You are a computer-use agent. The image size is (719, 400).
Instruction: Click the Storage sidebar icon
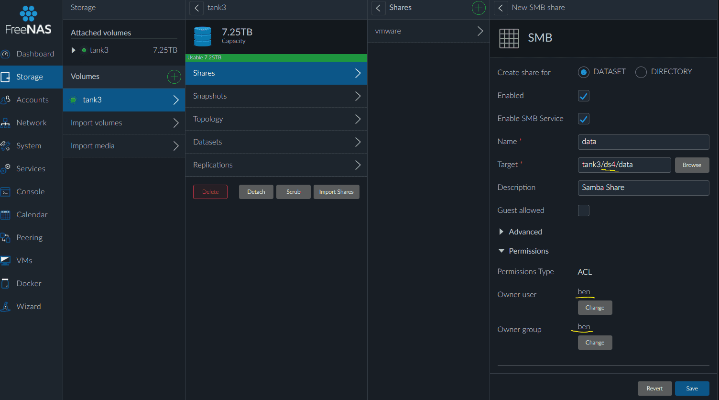pyautogui.click(x=5, y=77)
